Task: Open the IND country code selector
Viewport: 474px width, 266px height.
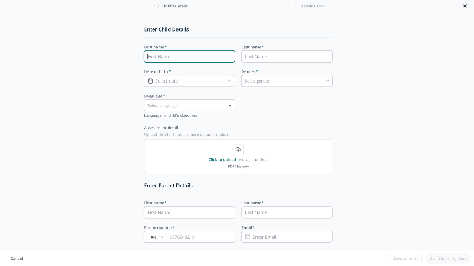Action: click(x=156, y=237)
